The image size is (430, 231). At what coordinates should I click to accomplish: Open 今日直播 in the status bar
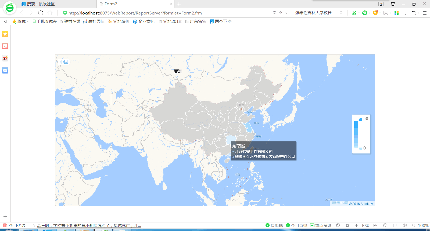(297, 225)
